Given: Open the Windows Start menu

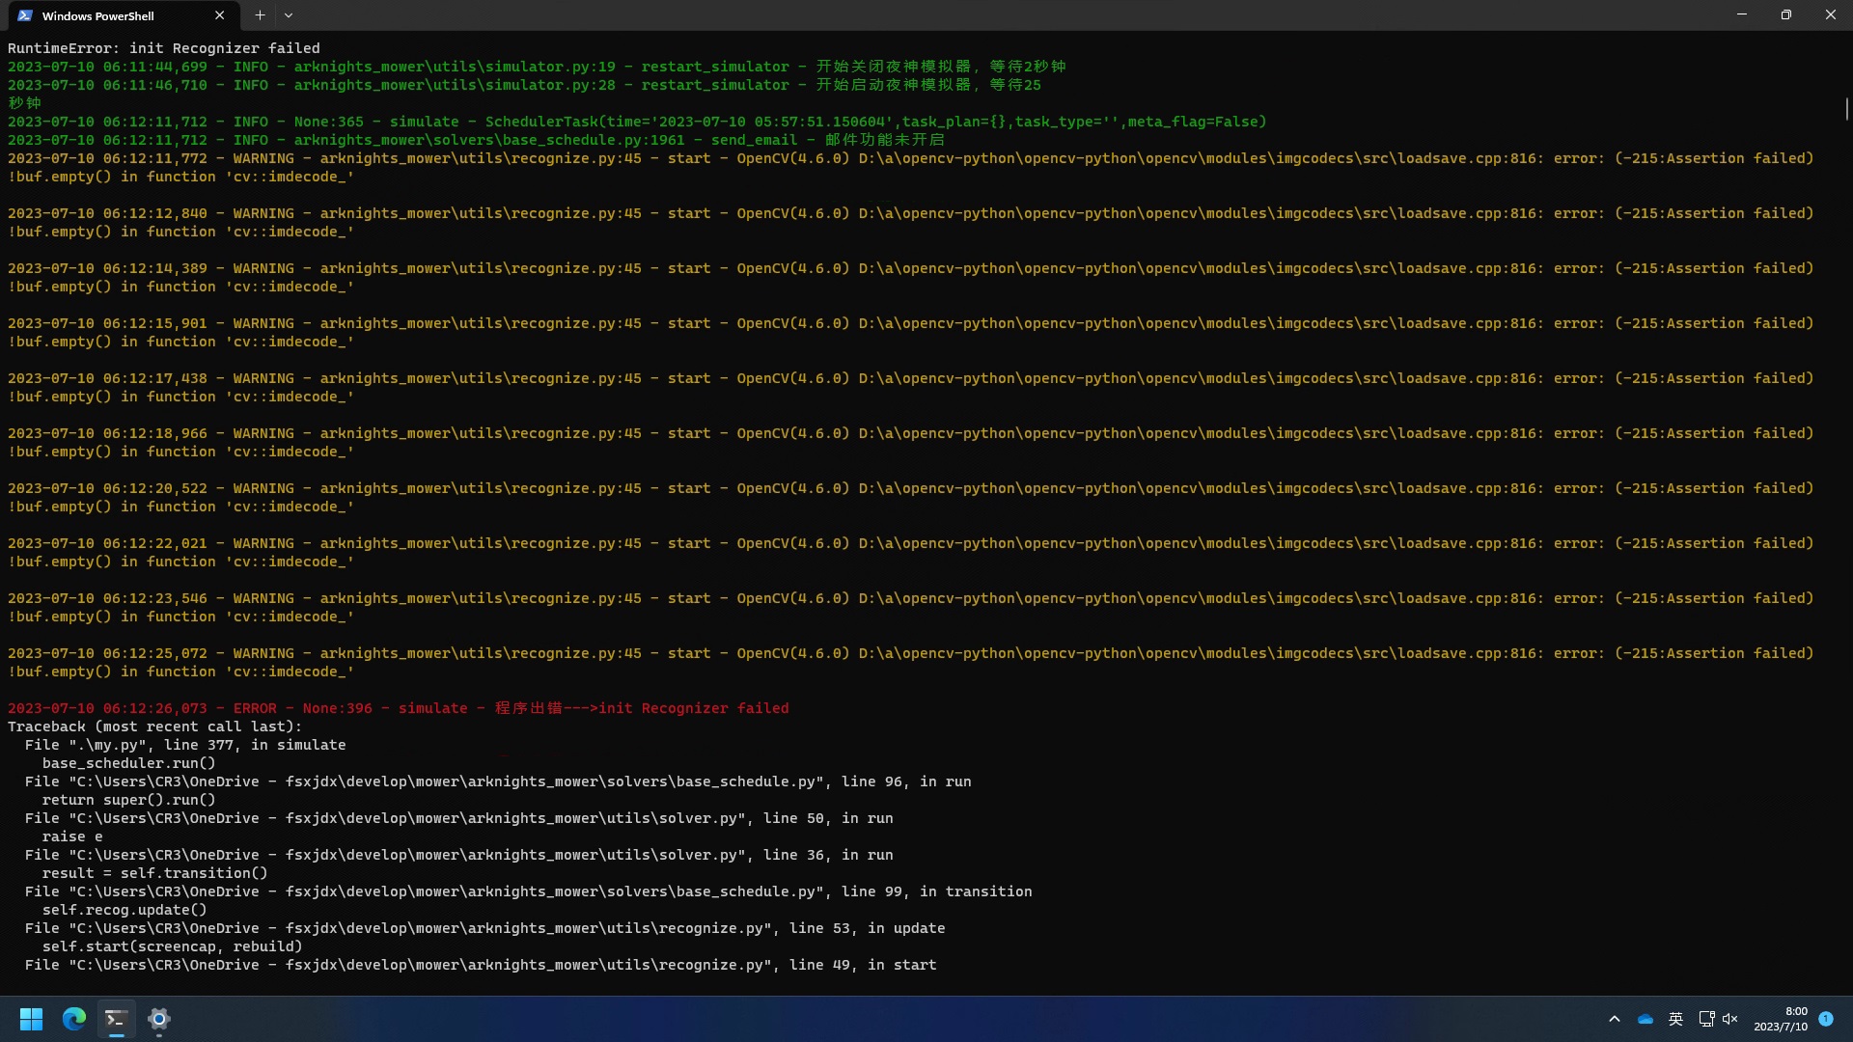Looking at the screenshot, I should click(31, 1019).
